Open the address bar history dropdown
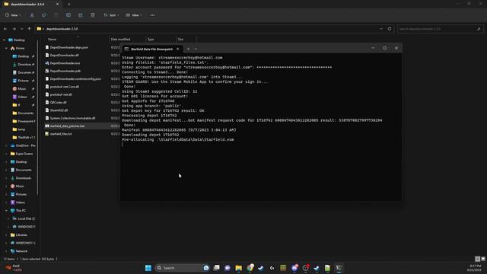This screenshot has height=274, width=487. [381, 29]
